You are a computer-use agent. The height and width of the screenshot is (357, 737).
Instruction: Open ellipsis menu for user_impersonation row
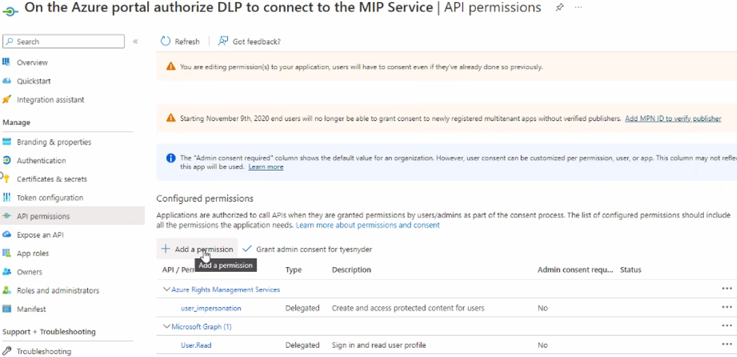[x=726, y=307]
